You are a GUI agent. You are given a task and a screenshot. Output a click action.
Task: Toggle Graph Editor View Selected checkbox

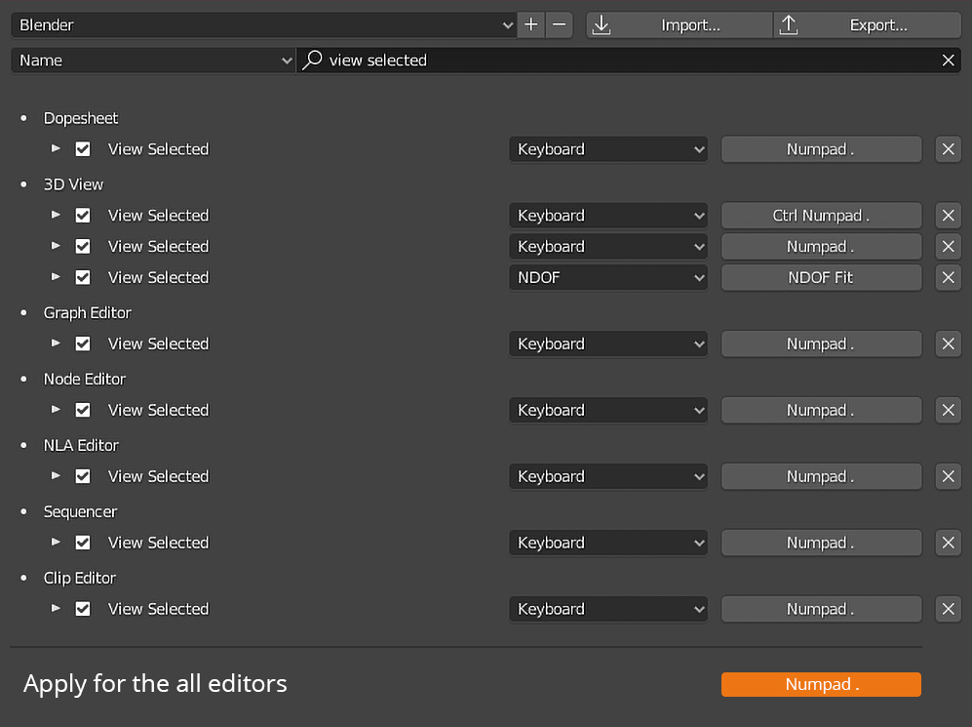click(x=83, y=343)
